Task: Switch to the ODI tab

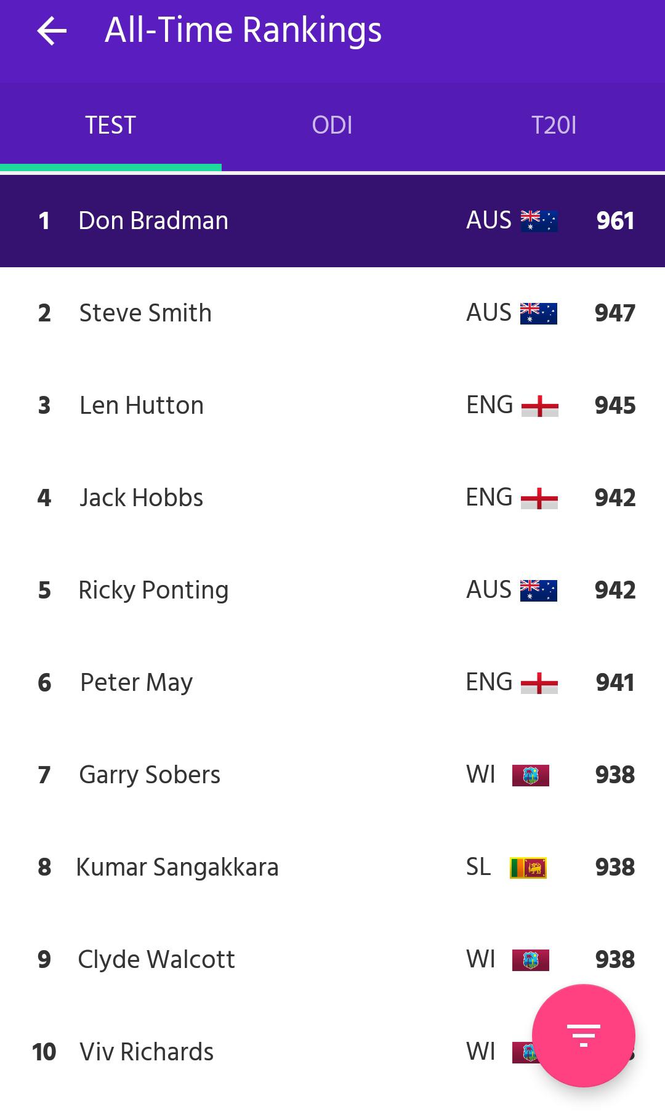Action: coord(332,125)
